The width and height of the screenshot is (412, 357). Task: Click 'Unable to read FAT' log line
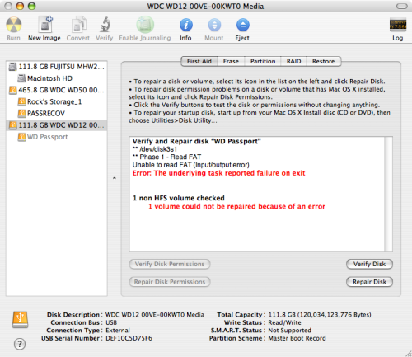point(191,165)
